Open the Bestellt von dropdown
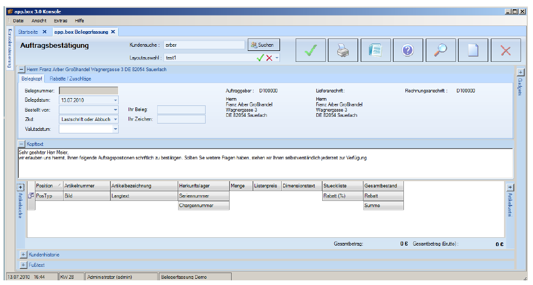 115,110
